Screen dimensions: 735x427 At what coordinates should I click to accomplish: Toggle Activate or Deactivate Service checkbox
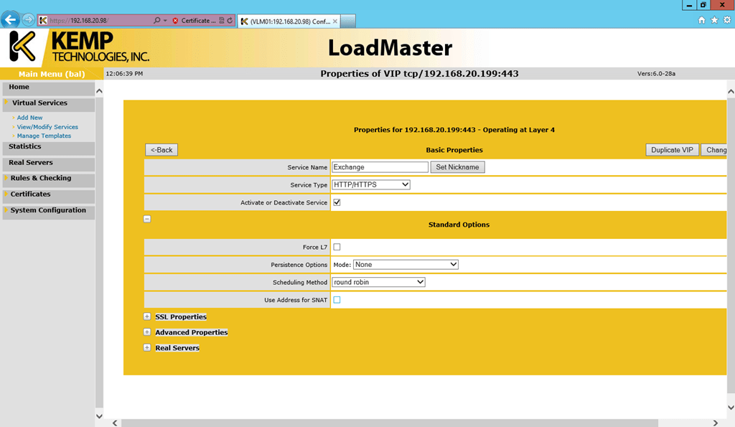tap(337, 202)
